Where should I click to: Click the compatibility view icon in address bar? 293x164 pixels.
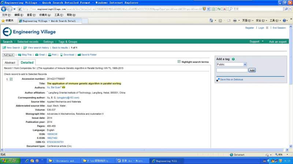(x=214, y=9)
